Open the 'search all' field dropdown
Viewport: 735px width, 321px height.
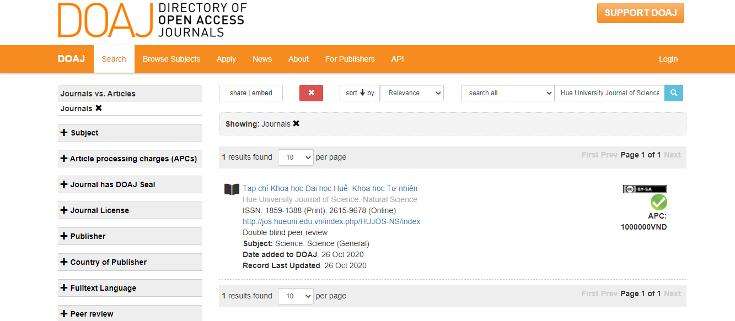point(507,93)
